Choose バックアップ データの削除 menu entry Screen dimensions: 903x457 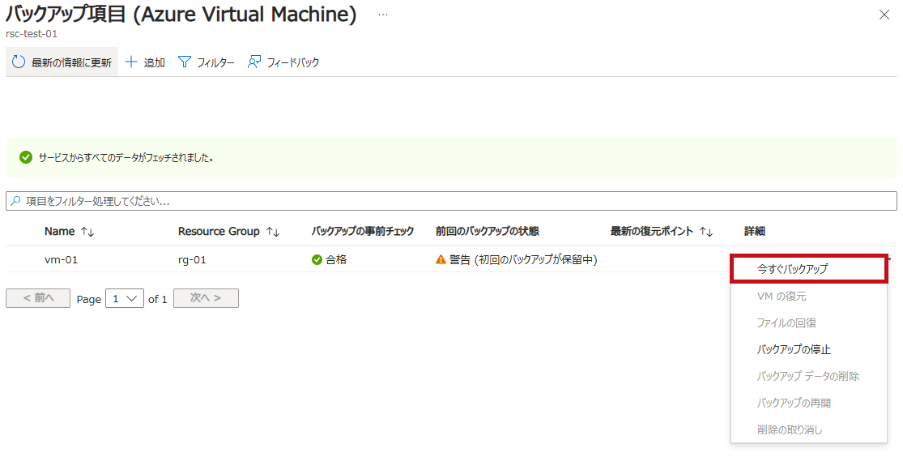point(808,376)
